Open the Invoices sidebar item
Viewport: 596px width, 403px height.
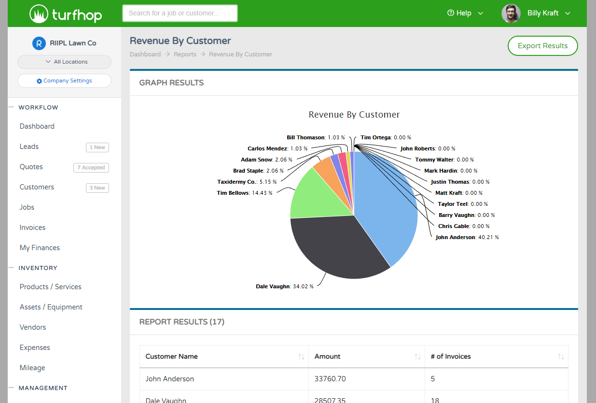coord(32,228)
